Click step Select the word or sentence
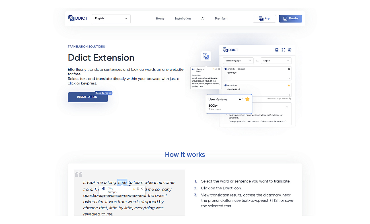Image resolution: width=370 pixels, height=224 pixels. pyautogui.click(x=246, y=181)
